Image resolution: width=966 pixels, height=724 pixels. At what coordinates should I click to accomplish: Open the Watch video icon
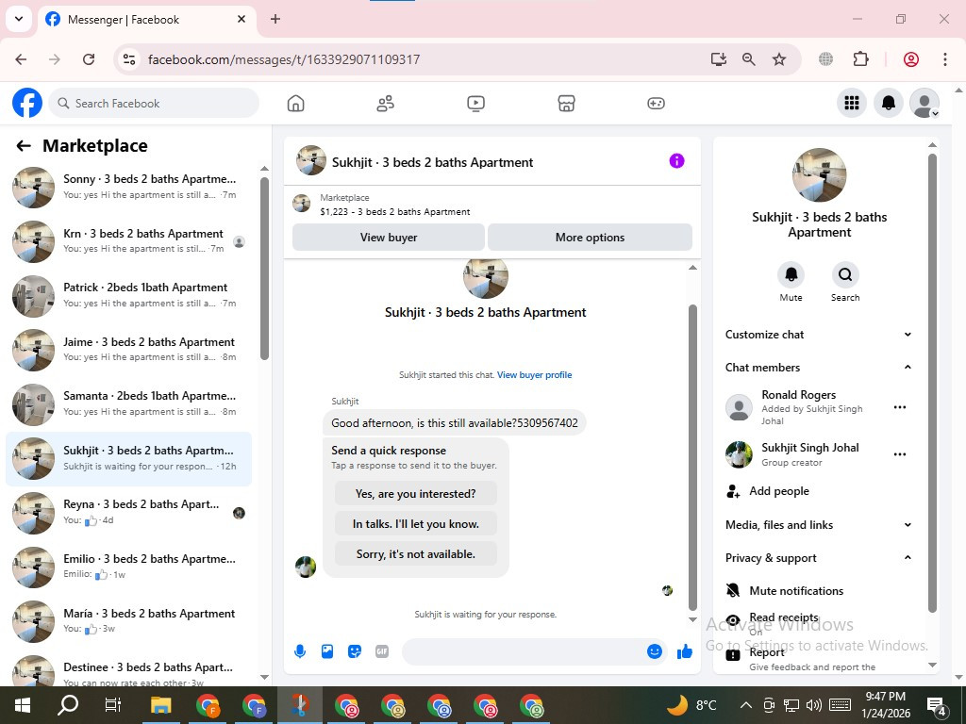(x=475, y=104)
